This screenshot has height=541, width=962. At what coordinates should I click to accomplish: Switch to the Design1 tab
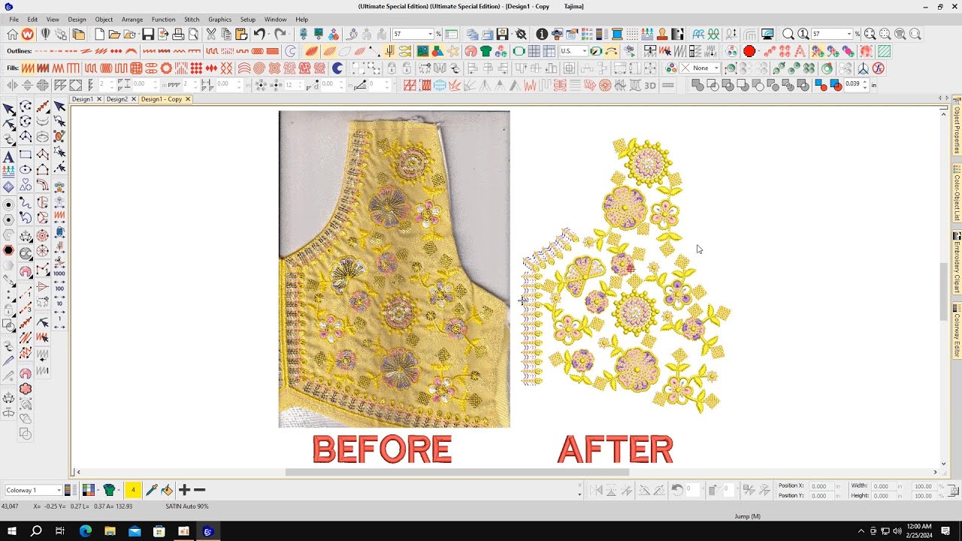(82, 99)
